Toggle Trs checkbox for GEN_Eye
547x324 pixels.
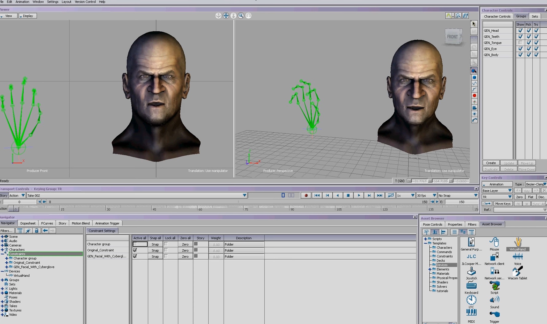coord(536,49)
